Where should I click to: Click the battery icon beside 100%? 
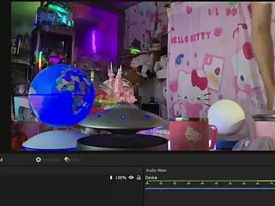(x=111, y=177)
